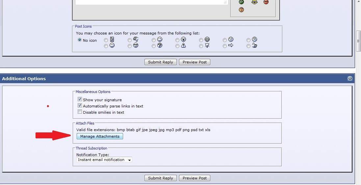Click Preview Post below Post Icons
This screenshot has width=361, height=185.
(x=194, y=62)
